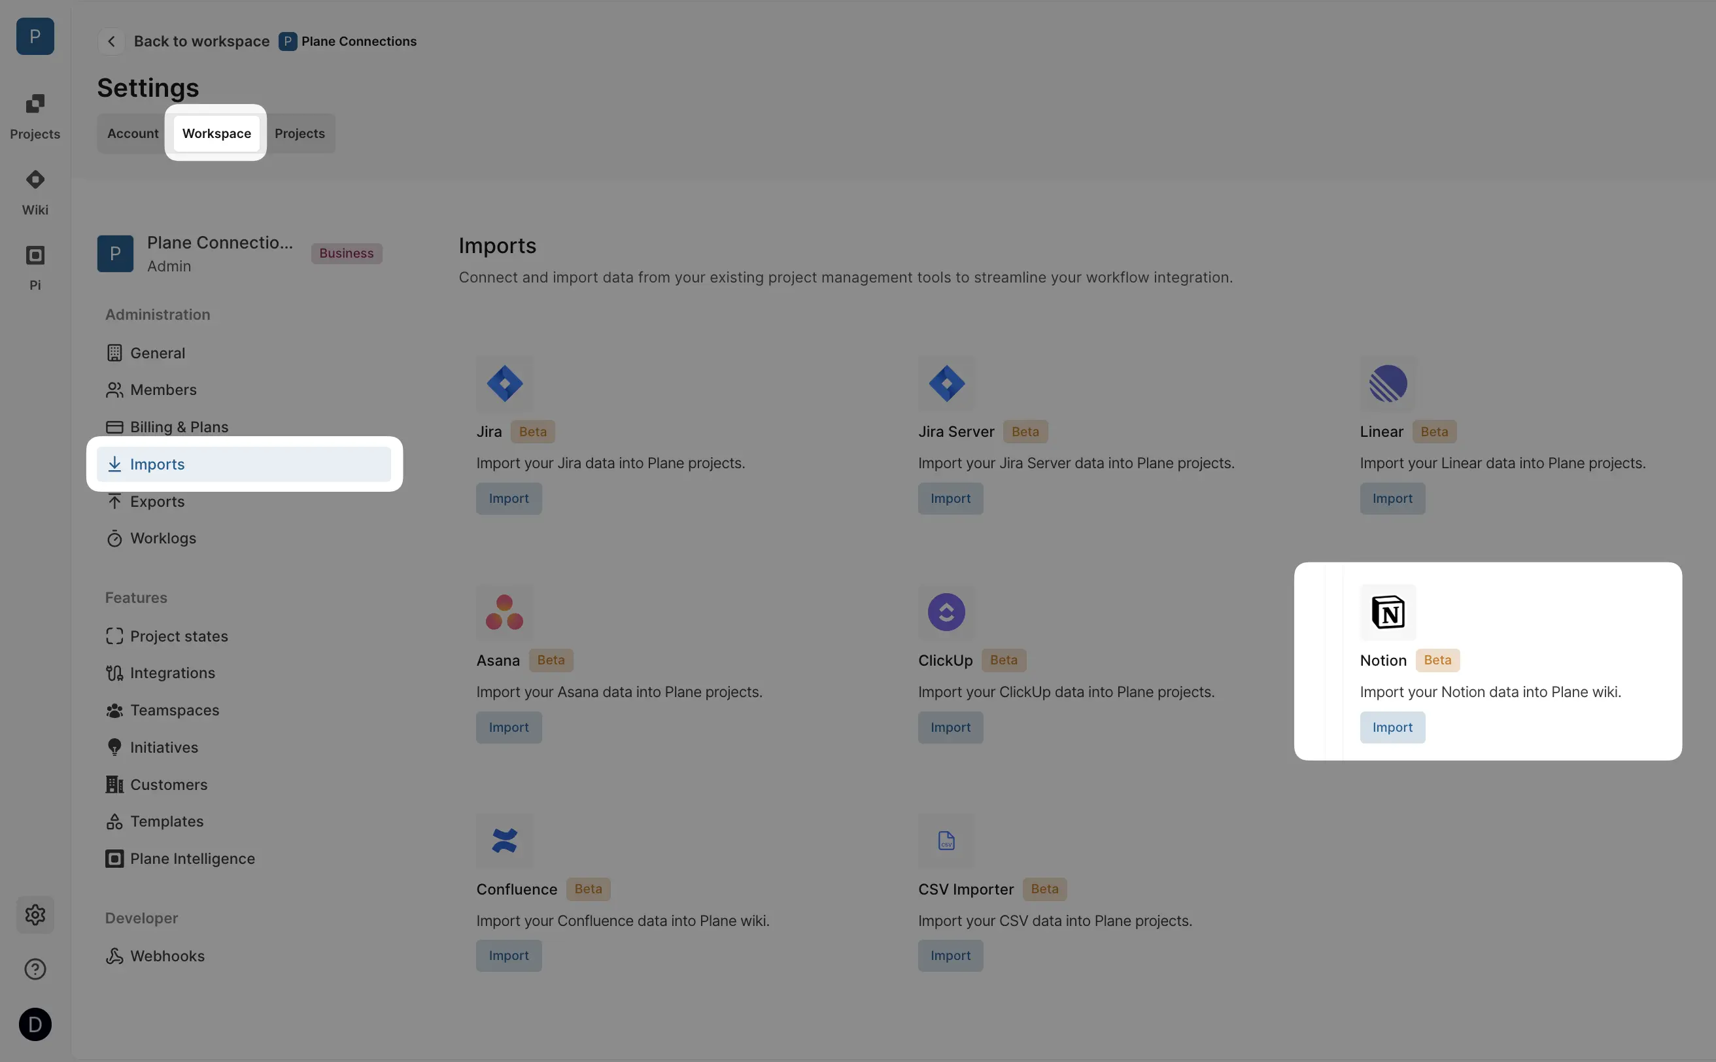Start the Notion import
Image resolution: width=1716 pixels, height=1062 pixels.
click(x=1392, y=728)
